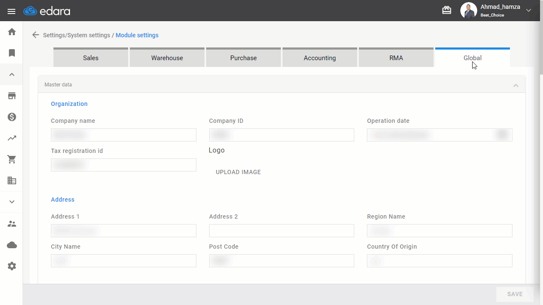Click the Company name field

(123, 135)
